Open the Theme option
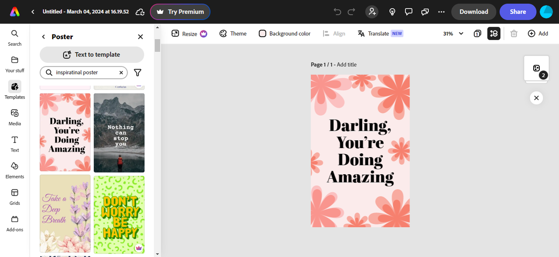 click(x=233, y=34)
